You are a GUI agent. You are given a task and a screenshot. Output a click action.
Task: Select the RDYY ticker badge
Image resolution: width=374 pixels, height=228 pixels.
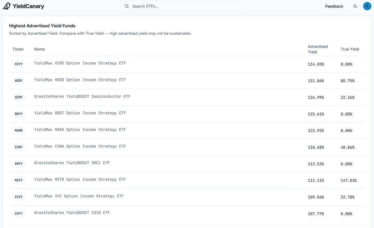(19, 114)
